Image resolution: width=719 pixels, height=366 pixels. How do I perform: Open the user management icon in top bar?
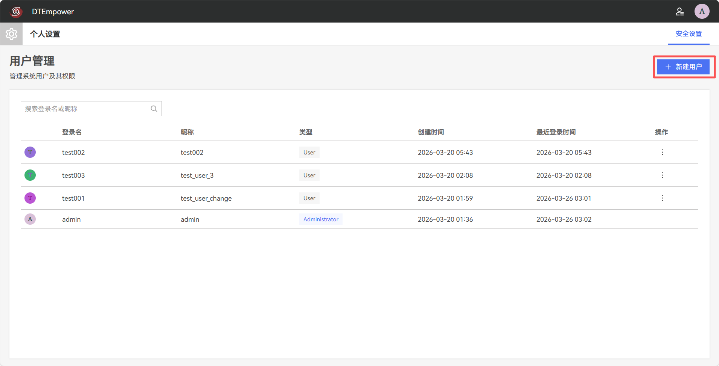click(x=679, y=12)
